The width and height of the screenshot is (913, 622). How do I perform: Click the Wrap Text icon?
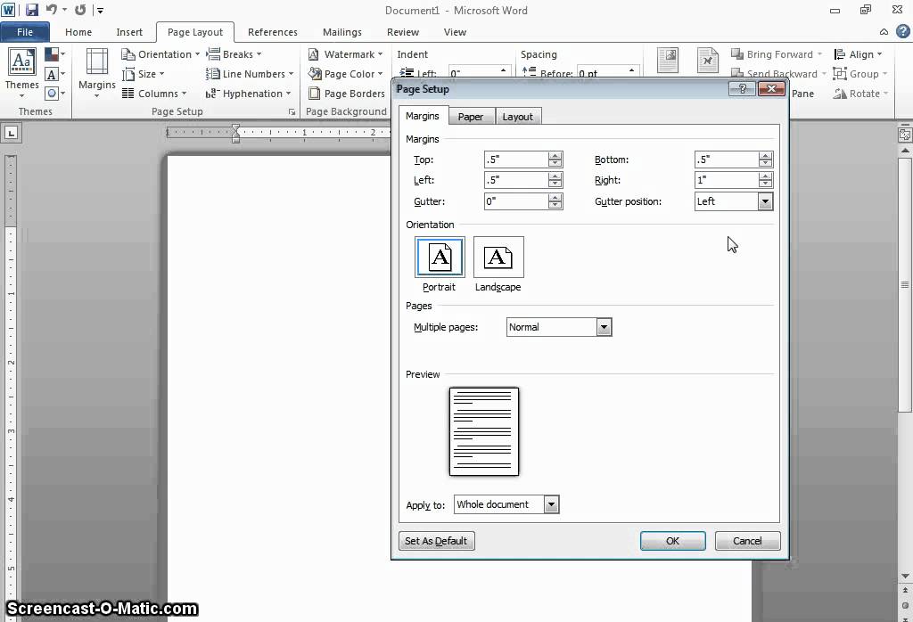point(707,61)
